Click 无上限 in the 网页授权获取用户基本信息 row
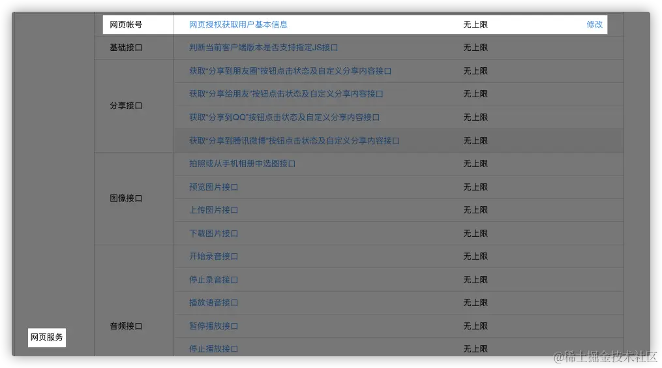The height and width of the screenshot is (368, 662). click(476, 25)
